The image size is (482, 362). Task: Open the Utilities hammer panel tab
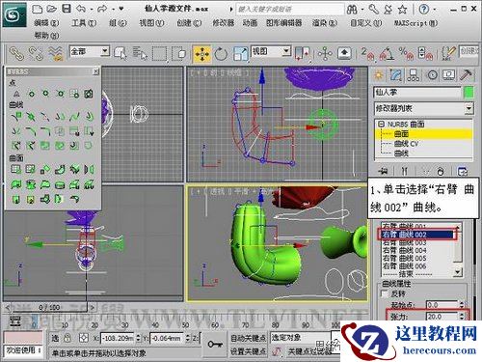[x=466, y=75]
